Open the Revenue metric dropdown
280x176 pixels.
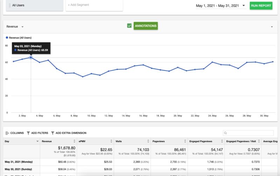pos(15,27)
